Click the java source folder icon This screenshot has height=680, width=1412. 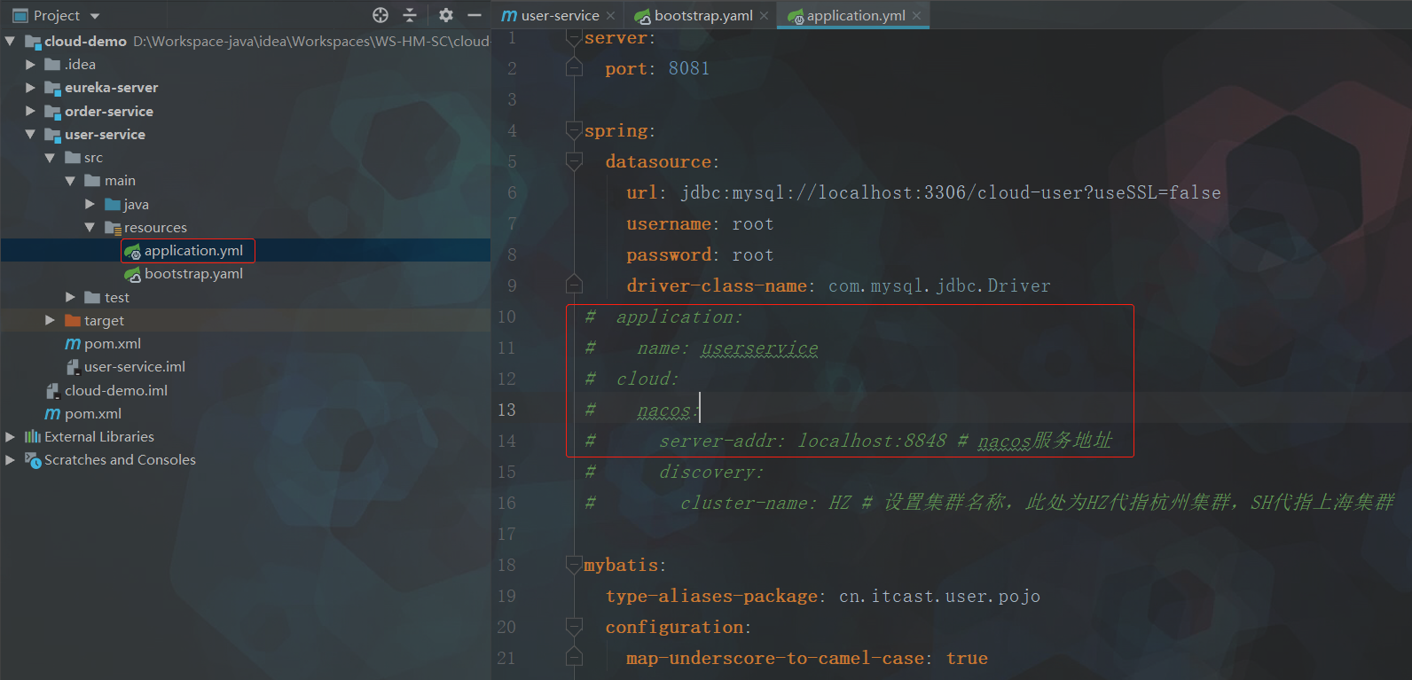tap(113, 204)
